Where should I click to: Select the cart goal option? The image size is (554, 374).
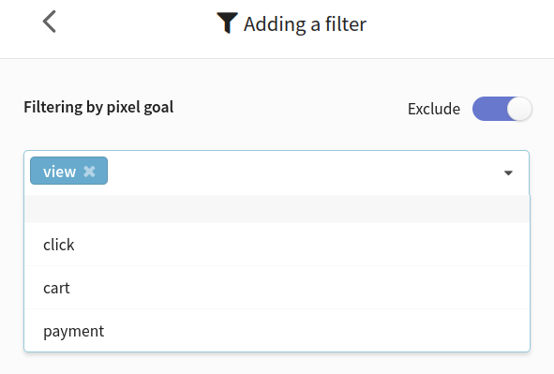(277, 288)
